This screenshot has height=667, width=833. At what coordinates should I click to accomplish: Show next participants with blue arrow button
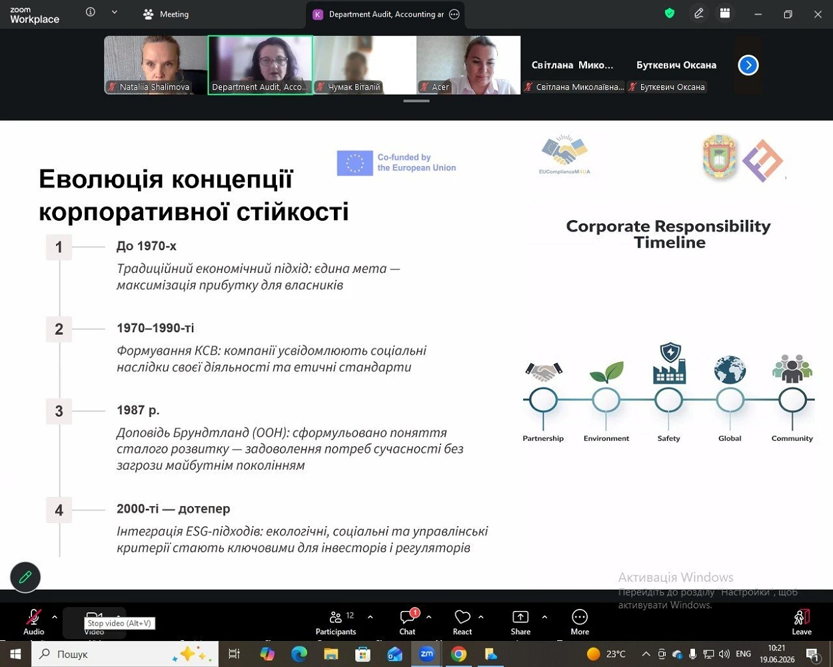(x=748, y=65)
